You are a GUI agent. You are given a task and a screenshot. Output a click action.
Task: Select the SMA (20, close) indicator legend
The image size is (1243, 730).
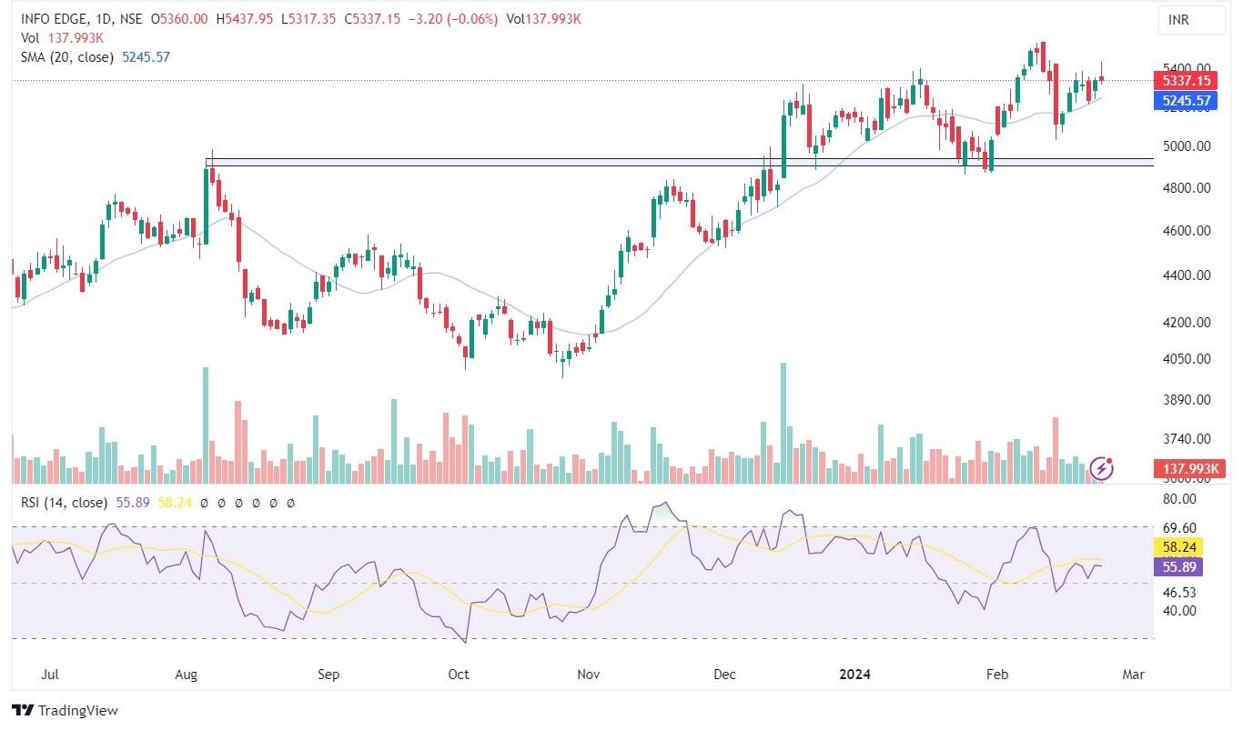click(67, 56)
